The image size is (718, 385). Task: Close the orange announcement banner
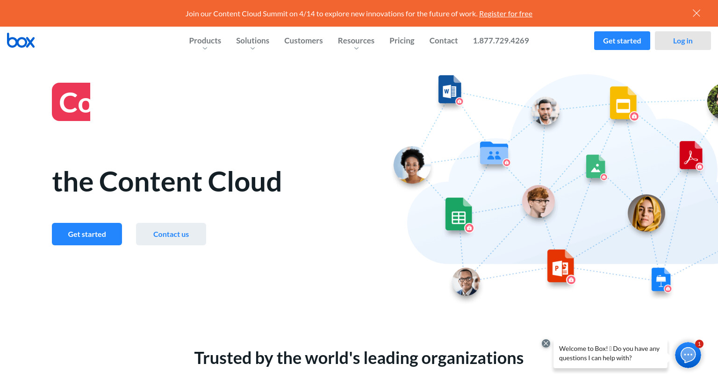[696, 13]
